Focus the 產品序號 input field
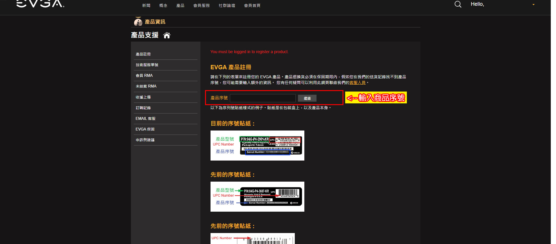 (263, 98)
